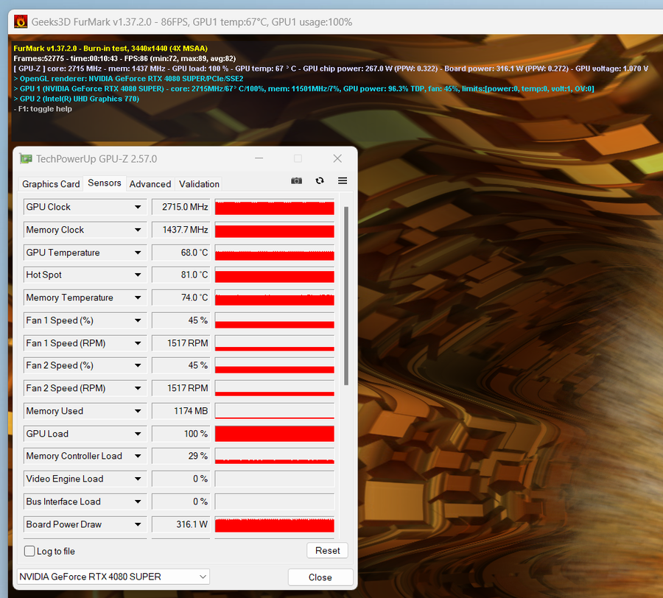Viewport: 663px width, 598px height.
Task: Click the GPU Clock 2715.0 MHz value
Action: (181, 207)
